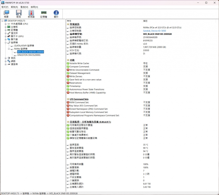Click the 關於 about info icon
219x195 pixels.
click(56, 14)
